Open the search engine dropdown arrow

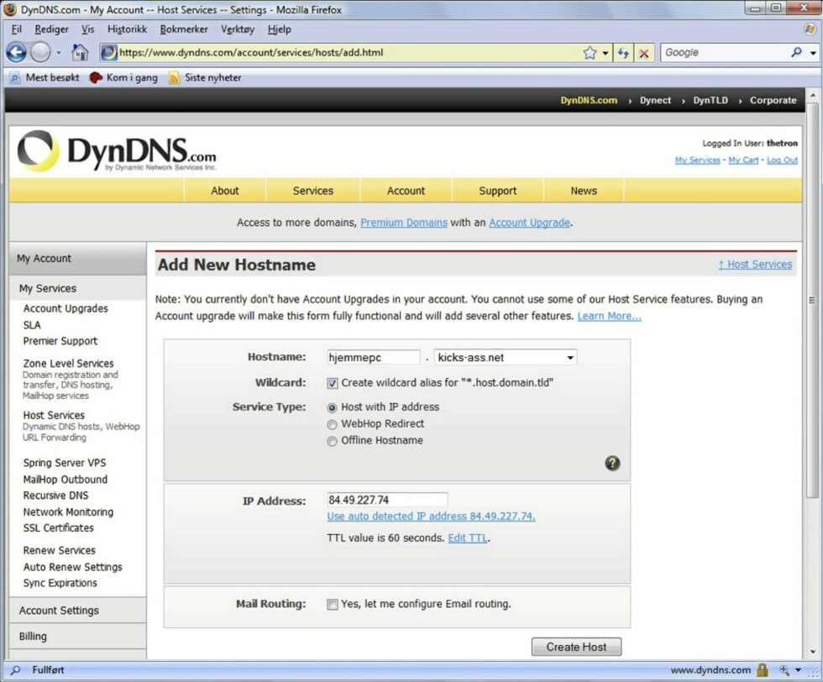pos(813,53)
